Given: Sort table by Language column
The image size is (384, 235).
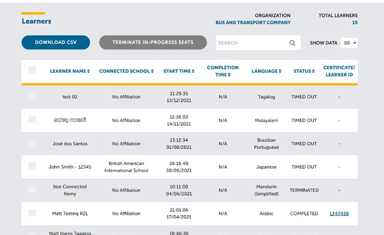Looking at the screenshot, I should pos(266,71).
